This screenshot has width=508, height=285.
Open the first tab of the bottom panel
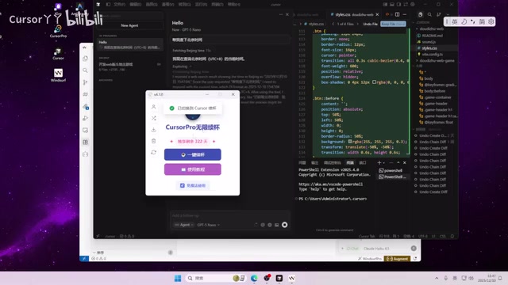[x=302, y=162]
